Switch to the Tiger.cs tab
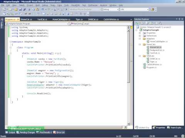This screenshot has height=138, width=185. (x=79, y=20)
